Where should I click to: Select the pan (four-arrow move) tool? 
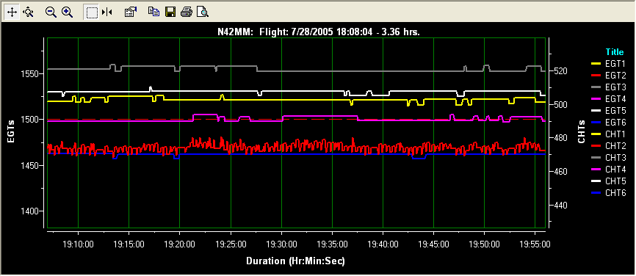[x=12, y=12]
